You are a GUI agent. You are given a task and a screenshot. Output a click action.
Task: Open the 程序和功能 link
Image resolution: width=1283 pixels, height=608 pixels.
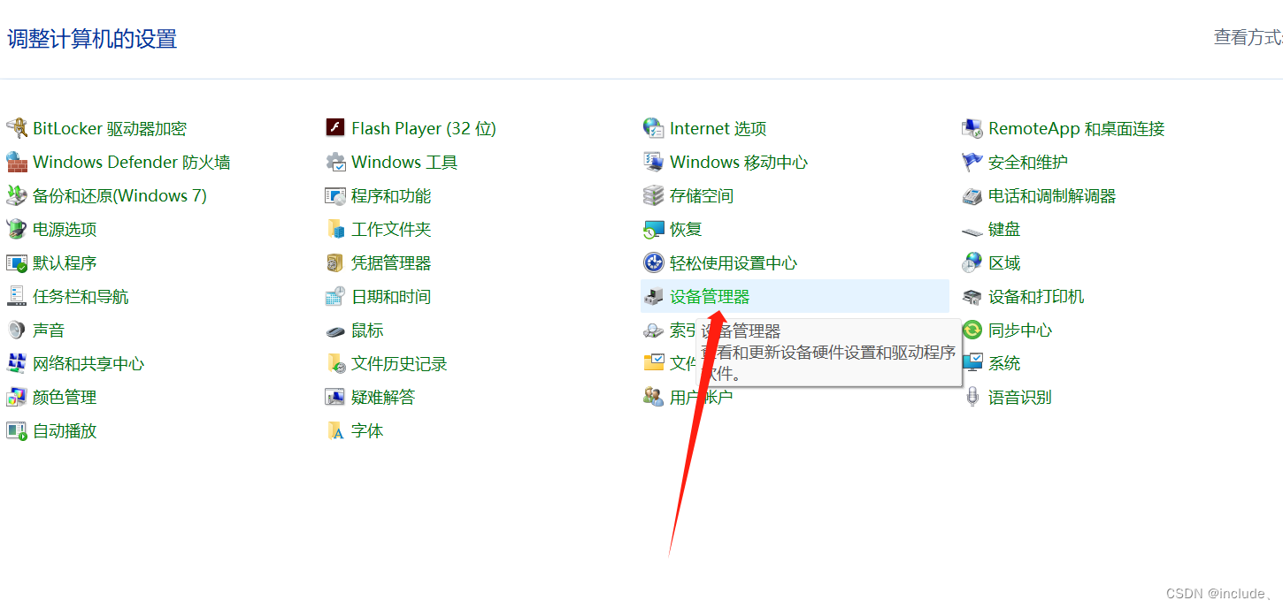(x=391, y=195)
